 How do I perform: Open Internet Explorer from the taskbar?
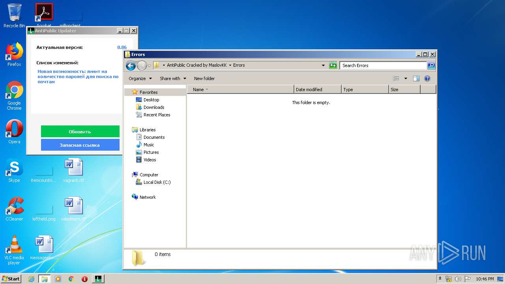[31, 279]
